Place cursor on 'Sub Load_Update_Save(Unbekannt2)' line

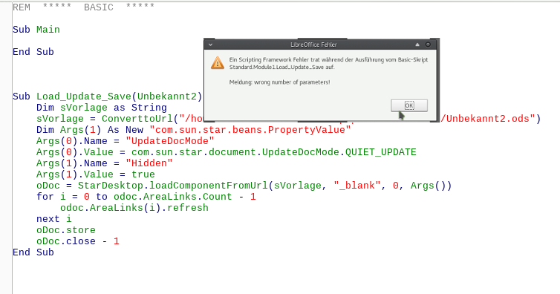107,97
